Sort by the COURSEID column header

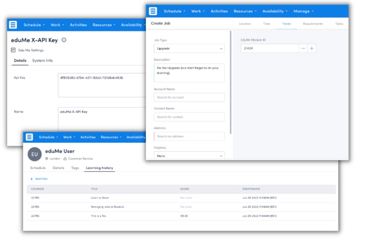coord(37,189)
